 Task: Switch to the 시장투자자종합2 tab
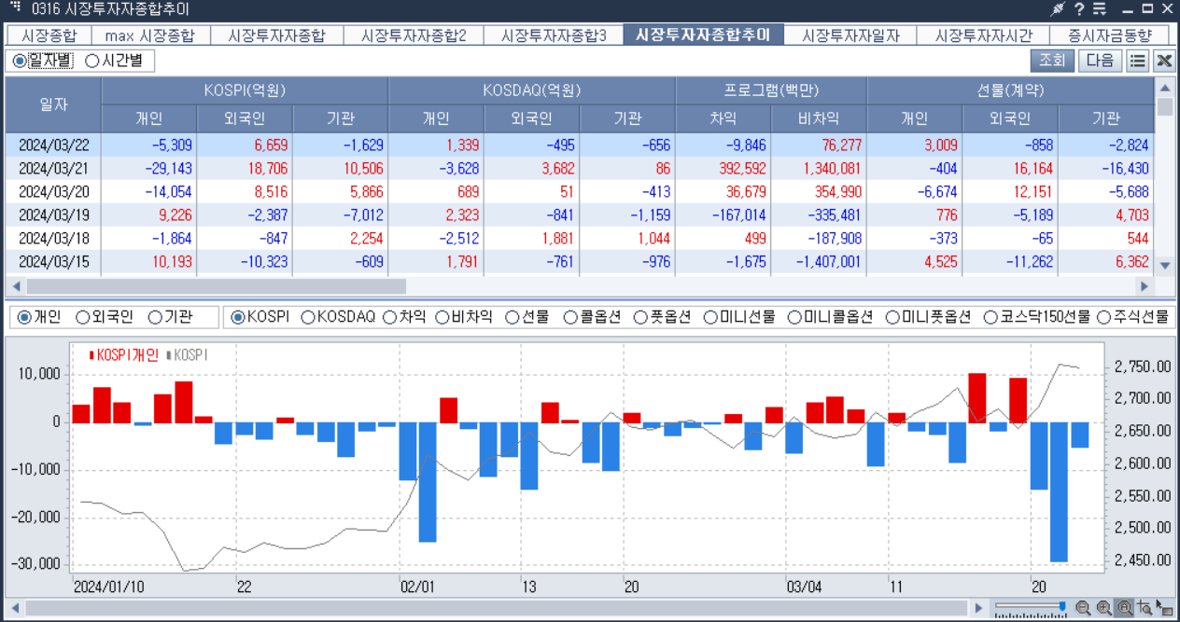414,35
